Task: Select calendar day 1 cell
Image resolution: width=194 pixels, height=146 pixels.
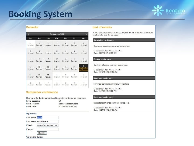Action: coord(39,44)
